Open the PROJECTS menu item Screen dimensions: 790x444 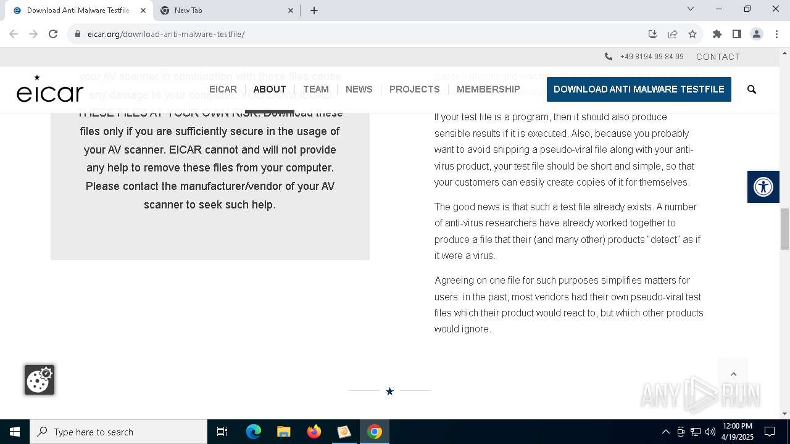(415, 89)
